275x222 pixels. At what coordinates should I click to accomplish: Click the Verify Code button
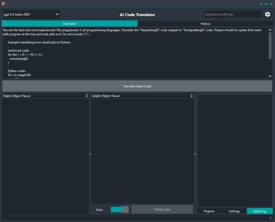(162, 209)
